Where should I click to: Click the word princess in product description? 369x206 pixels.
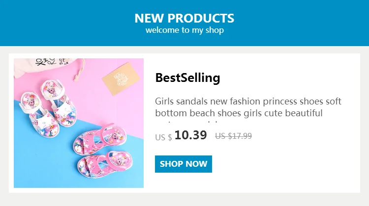coord(280,102)
